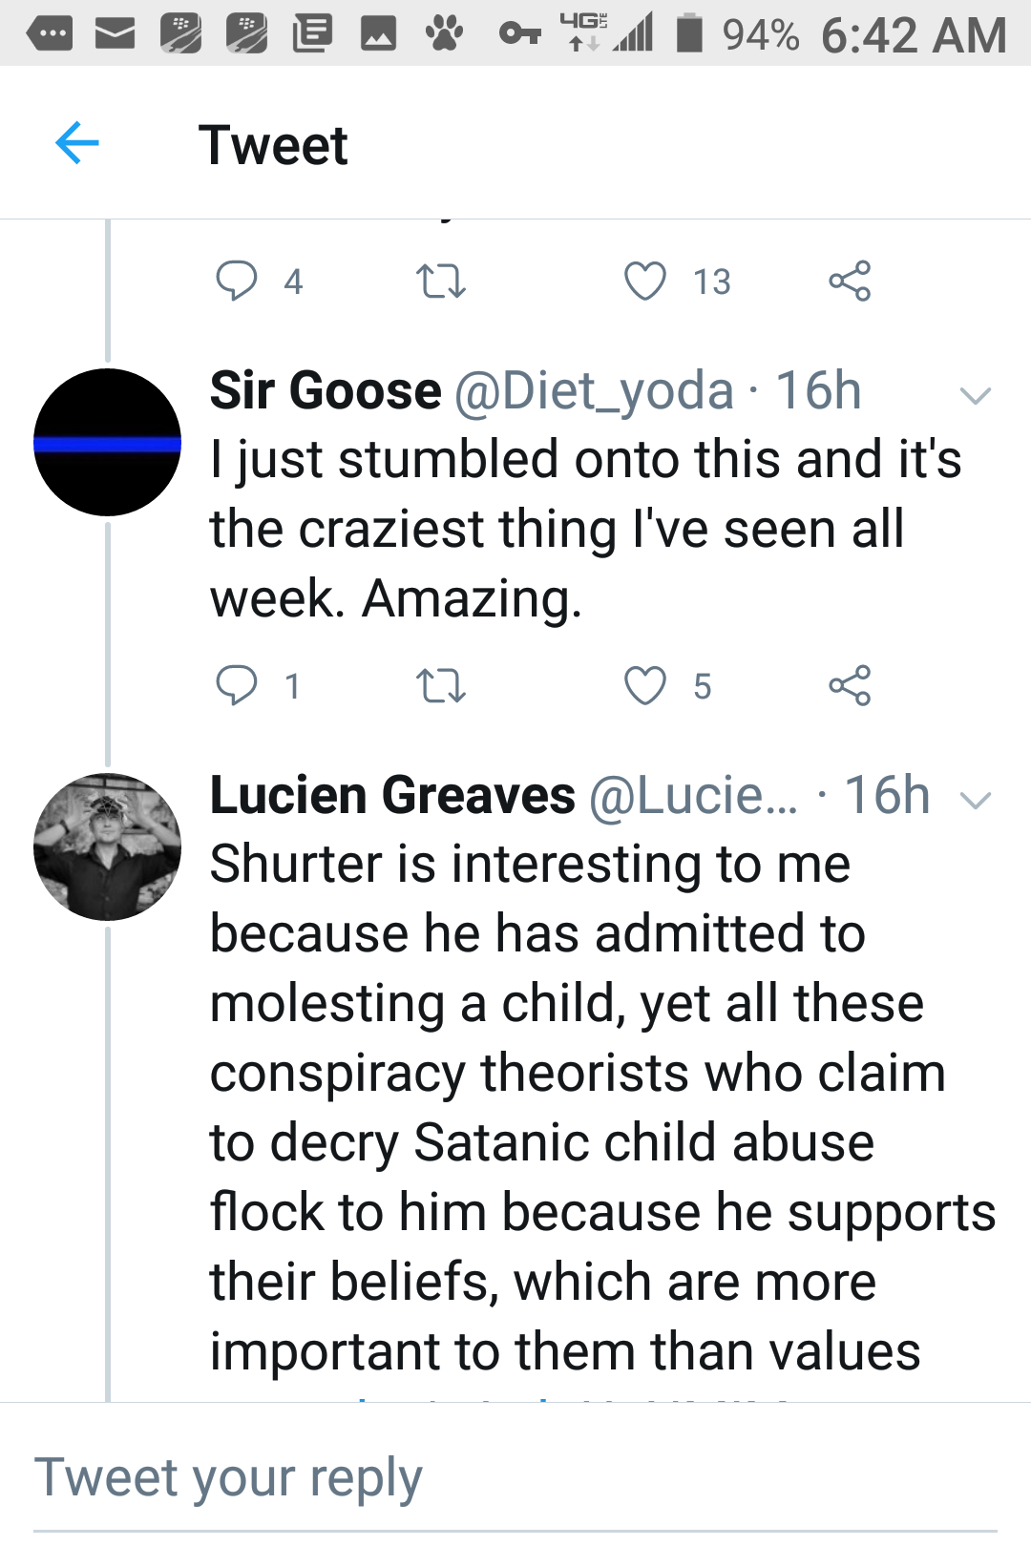Viewport: 1031px width, 1546px height.
Task: Visit the @Diet_yoda profile handle
Action: click(594, 391)
